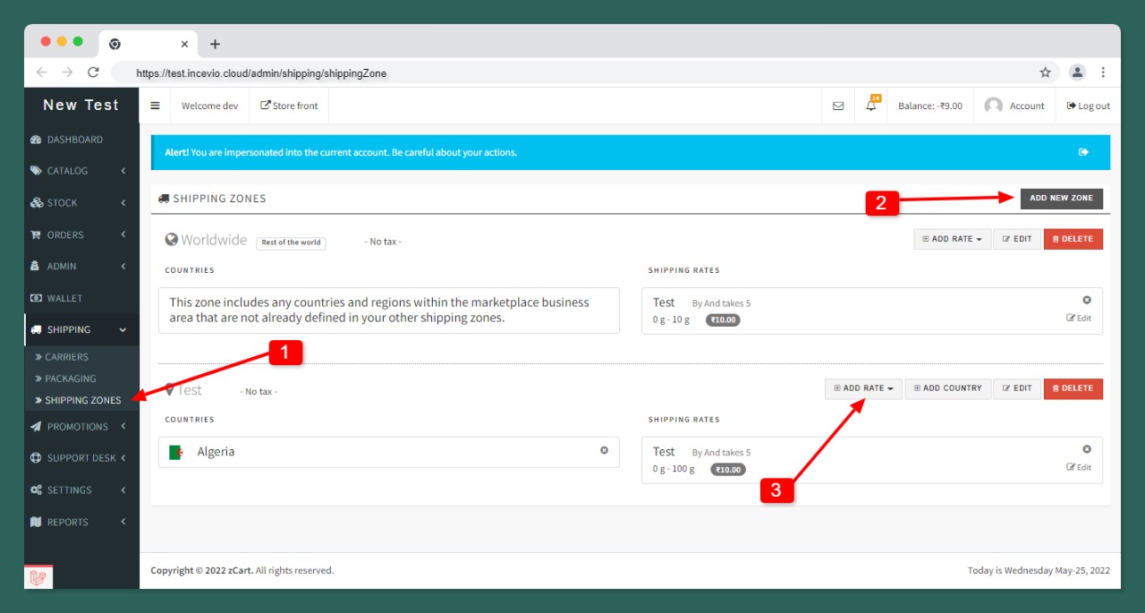Open the messages envelope icon
Viewport: 1145px width, 613px height.
click(838, 106)
